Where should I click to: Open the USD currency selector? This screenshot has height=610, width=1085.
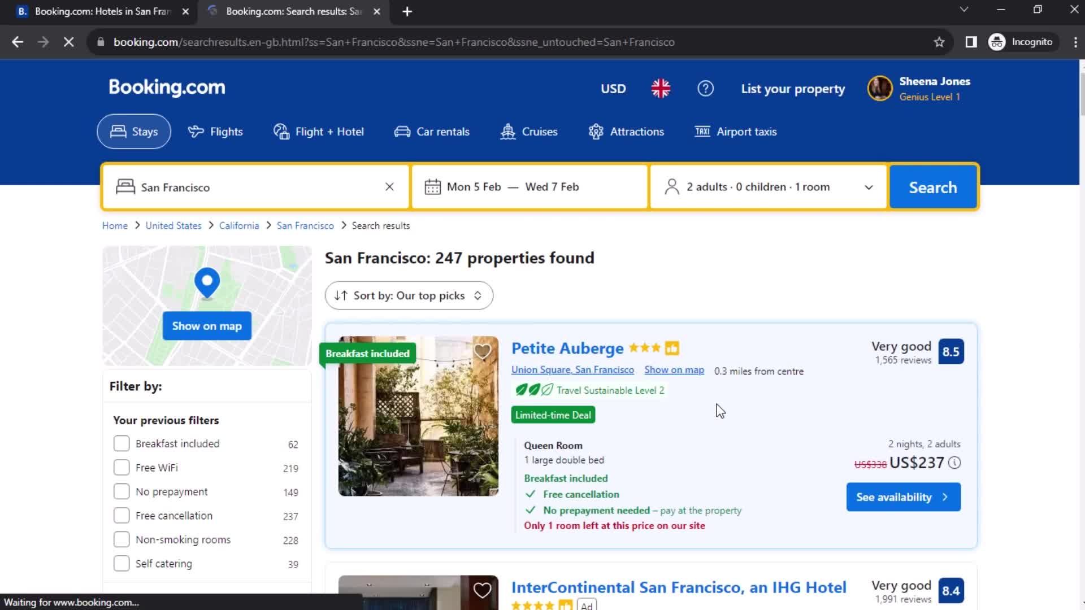tap(613, 89)
